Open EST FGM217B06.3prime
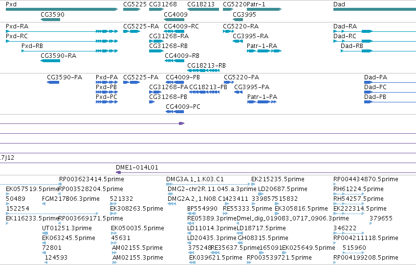 coord(71,199)
